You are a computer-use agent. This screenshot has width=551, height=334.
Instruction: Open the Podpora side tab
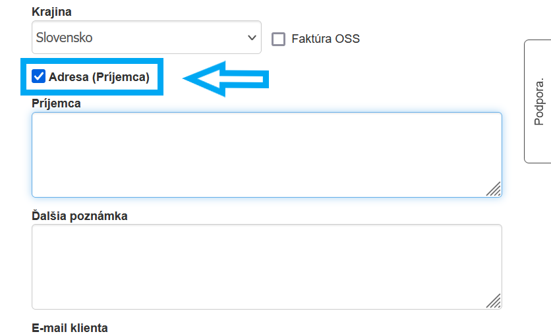coord(538,101)
